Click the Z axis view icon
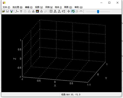This screenshot has width=123, height=98. click(x=63, y=11)
